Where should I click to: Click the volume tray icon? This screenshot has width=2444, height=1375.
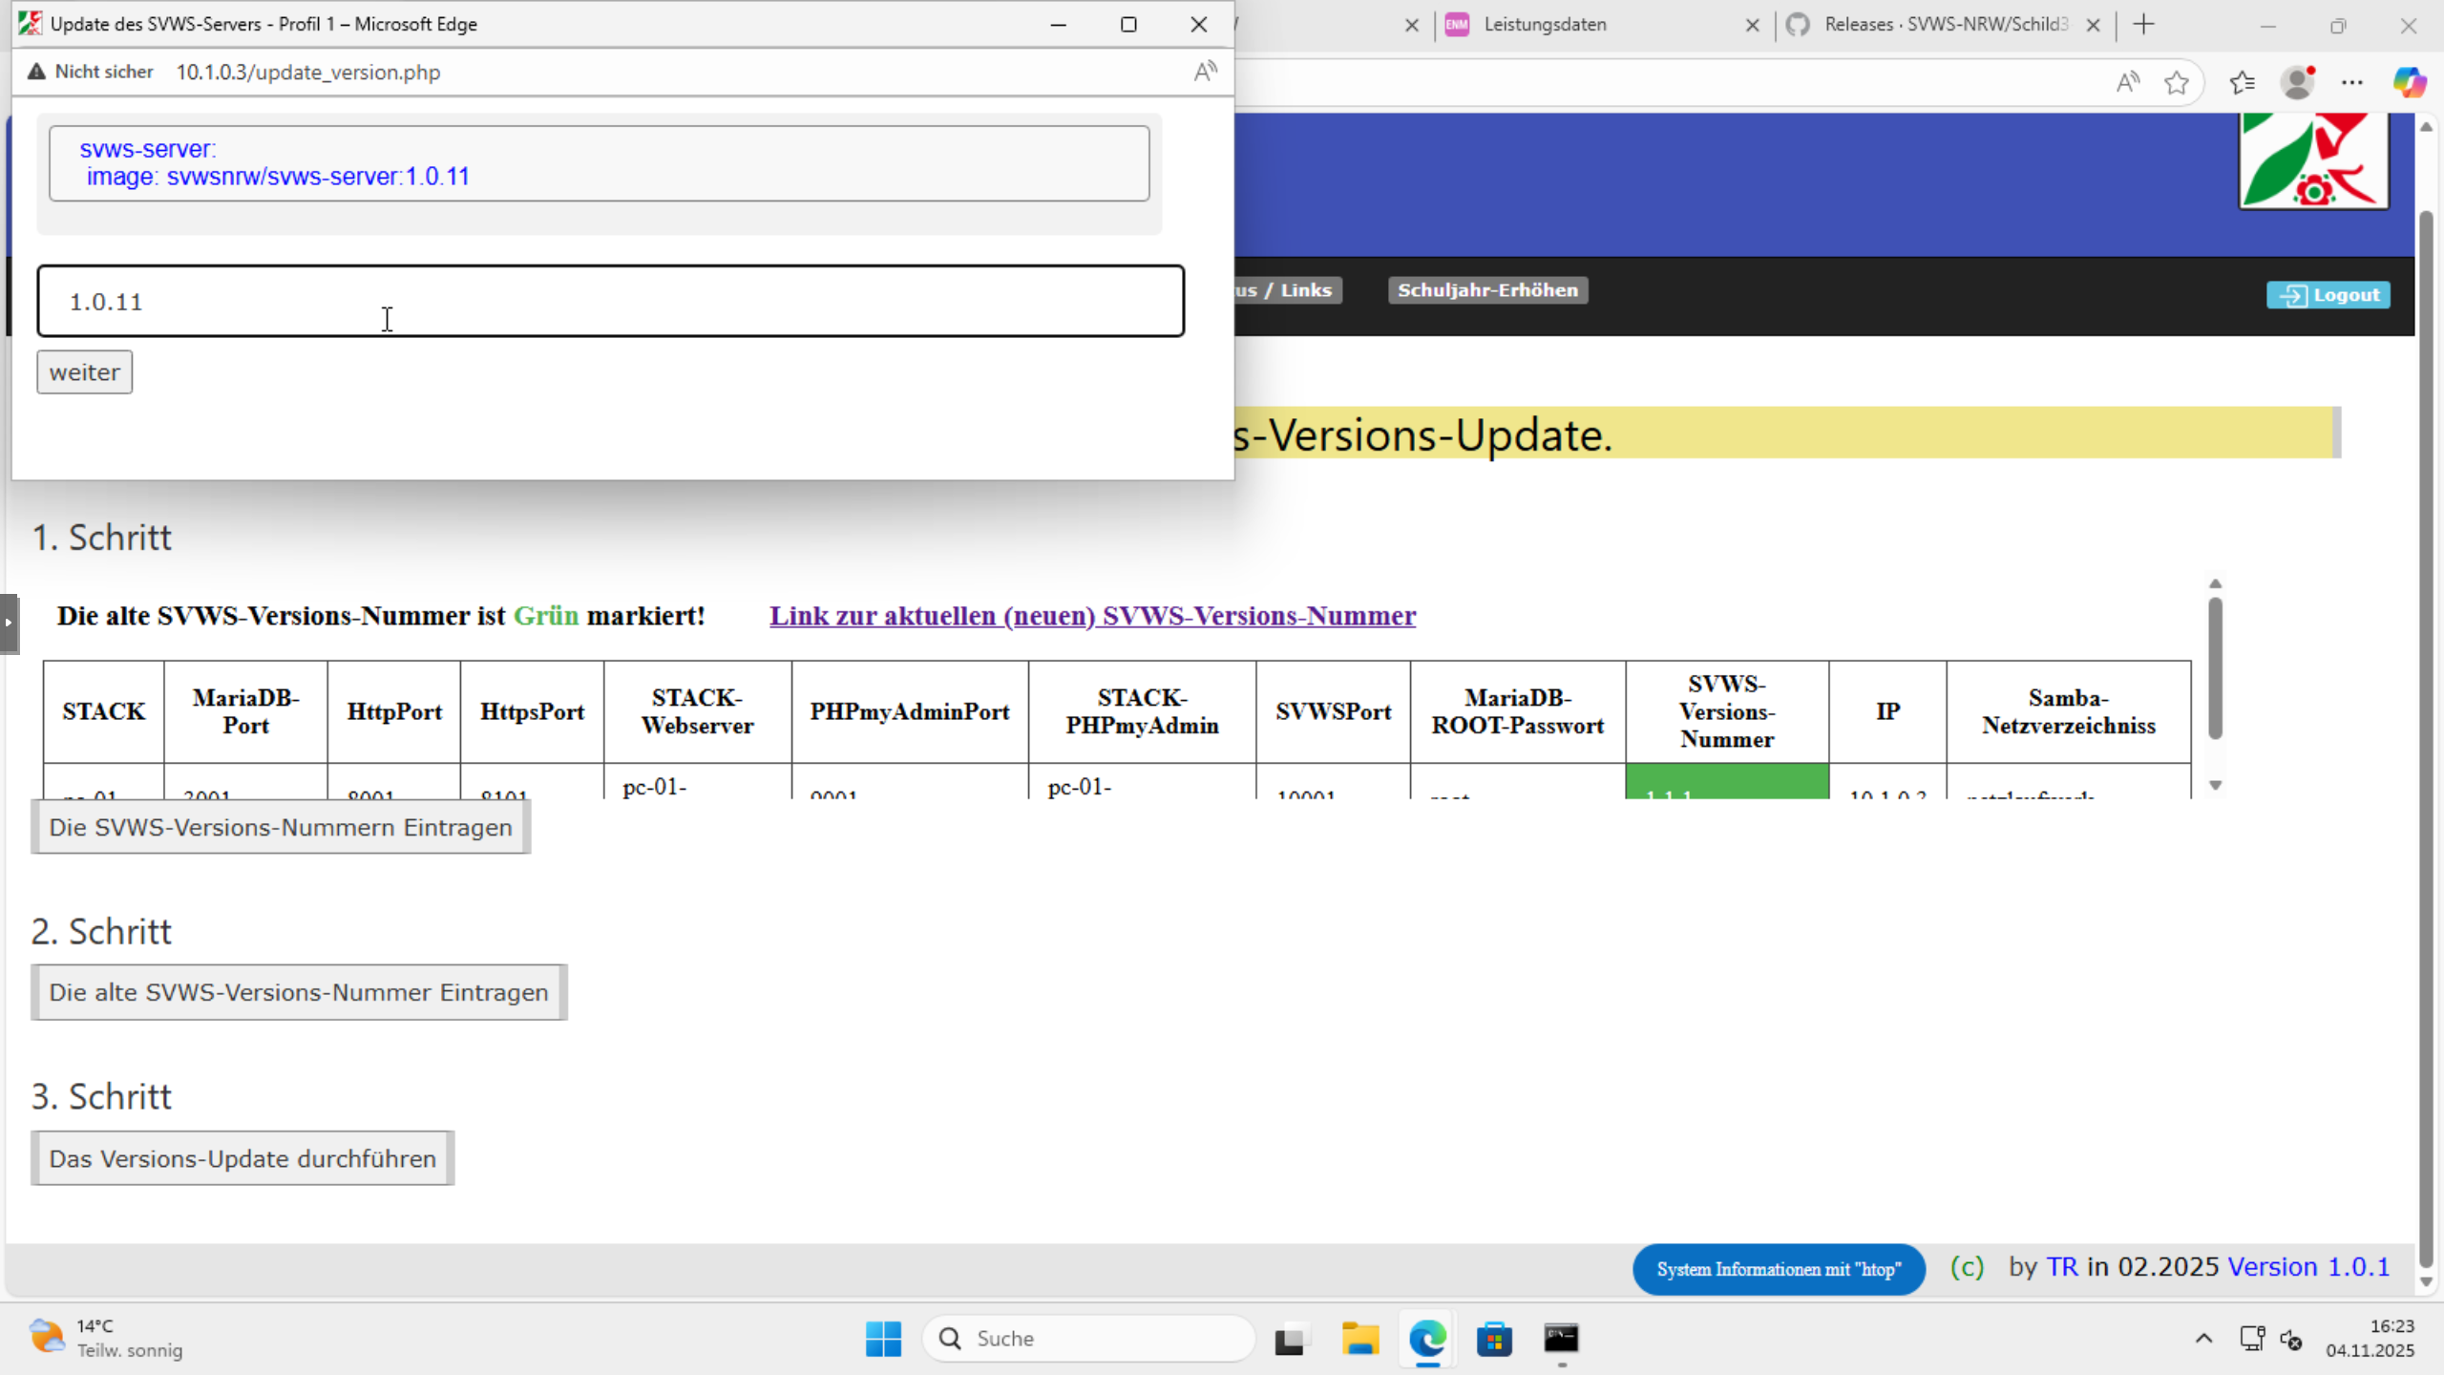pos(2291,1339)
